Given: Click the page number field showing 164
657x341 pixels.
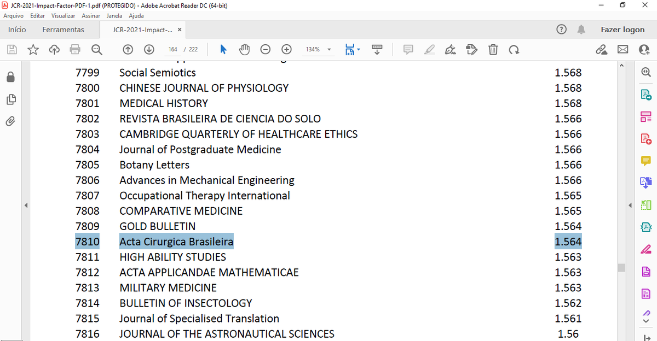Looking at the screenshot, I should click(x=173, y=50).
